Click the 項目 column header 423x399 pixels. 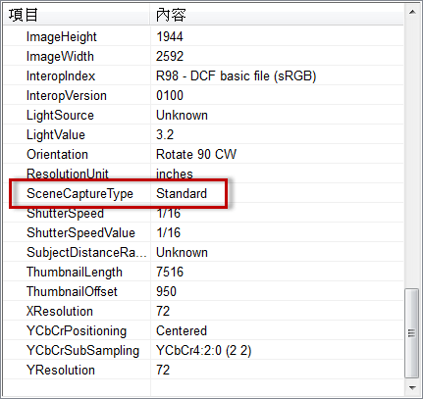click(77, 15)
